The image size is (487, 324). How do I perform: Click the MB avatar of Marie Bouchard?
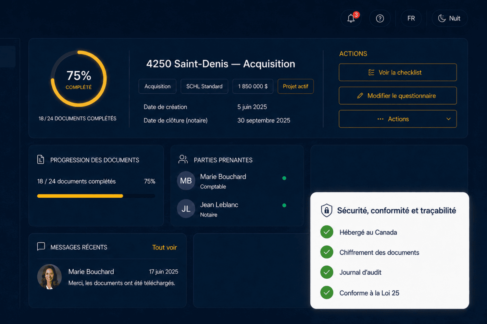click(186, 181)
